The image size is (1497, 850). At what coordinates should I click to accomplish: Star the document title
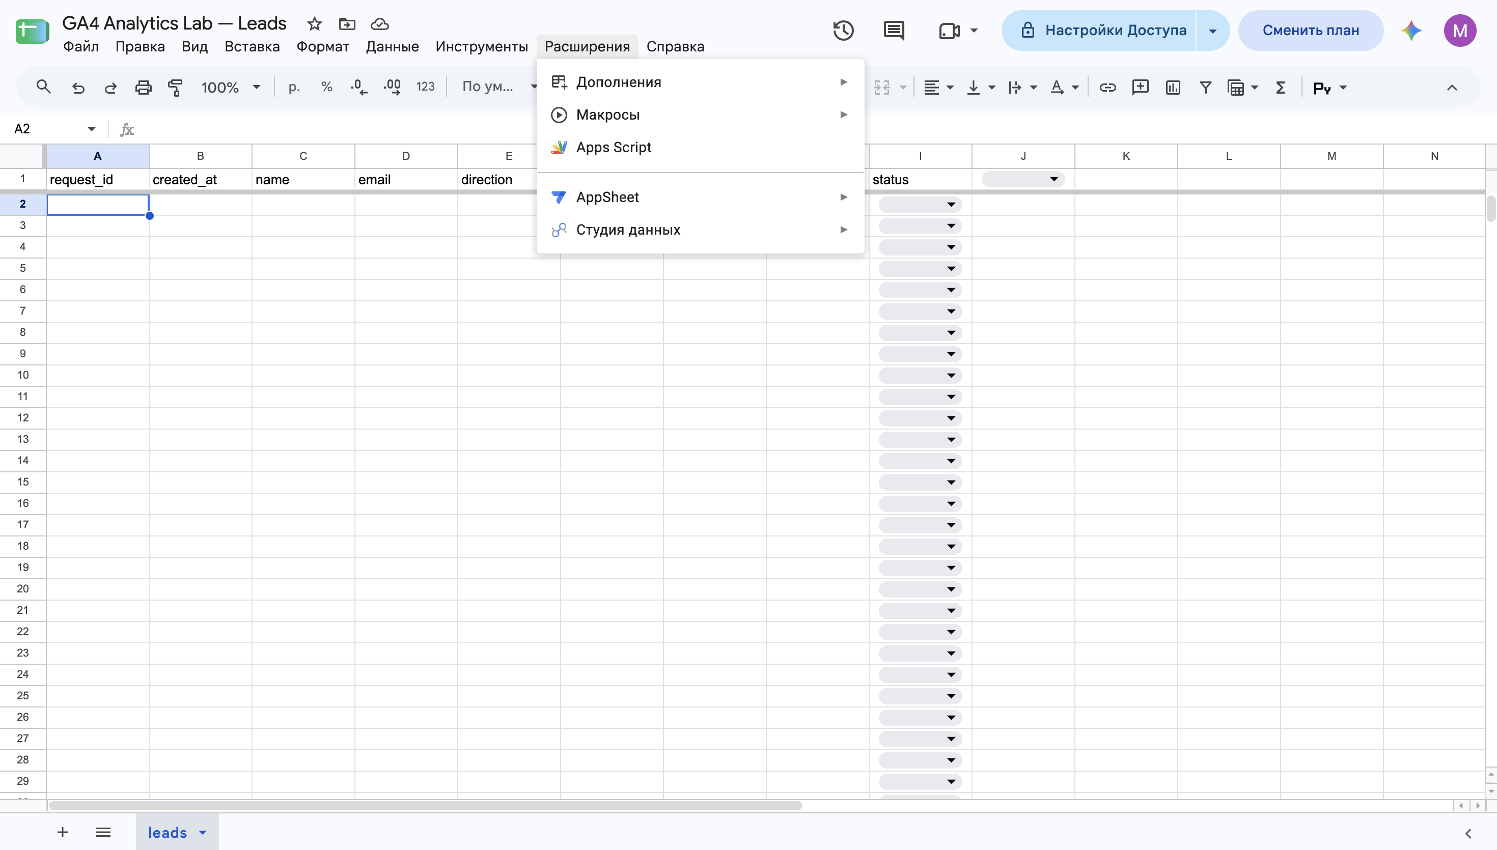click(x=315, y=24)
